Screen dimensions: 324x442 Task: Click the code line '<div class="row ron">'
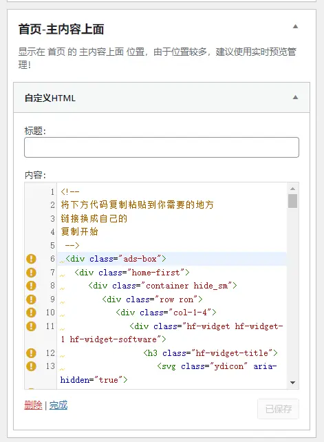[152, 299]
